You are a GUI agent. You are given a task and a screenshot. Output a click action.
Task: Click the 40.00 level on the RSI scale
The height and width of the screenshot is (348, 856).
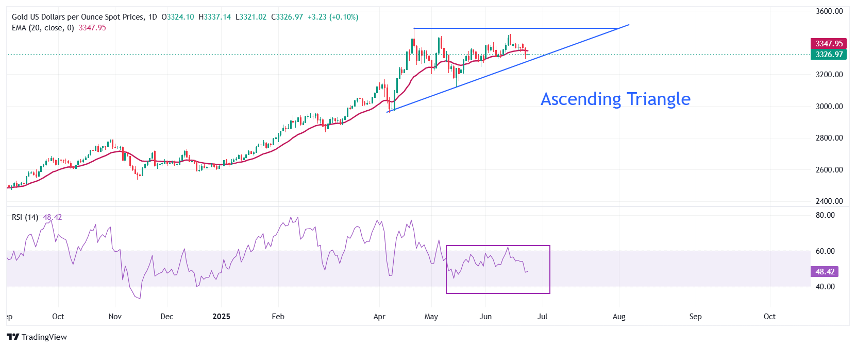[825, 287]
